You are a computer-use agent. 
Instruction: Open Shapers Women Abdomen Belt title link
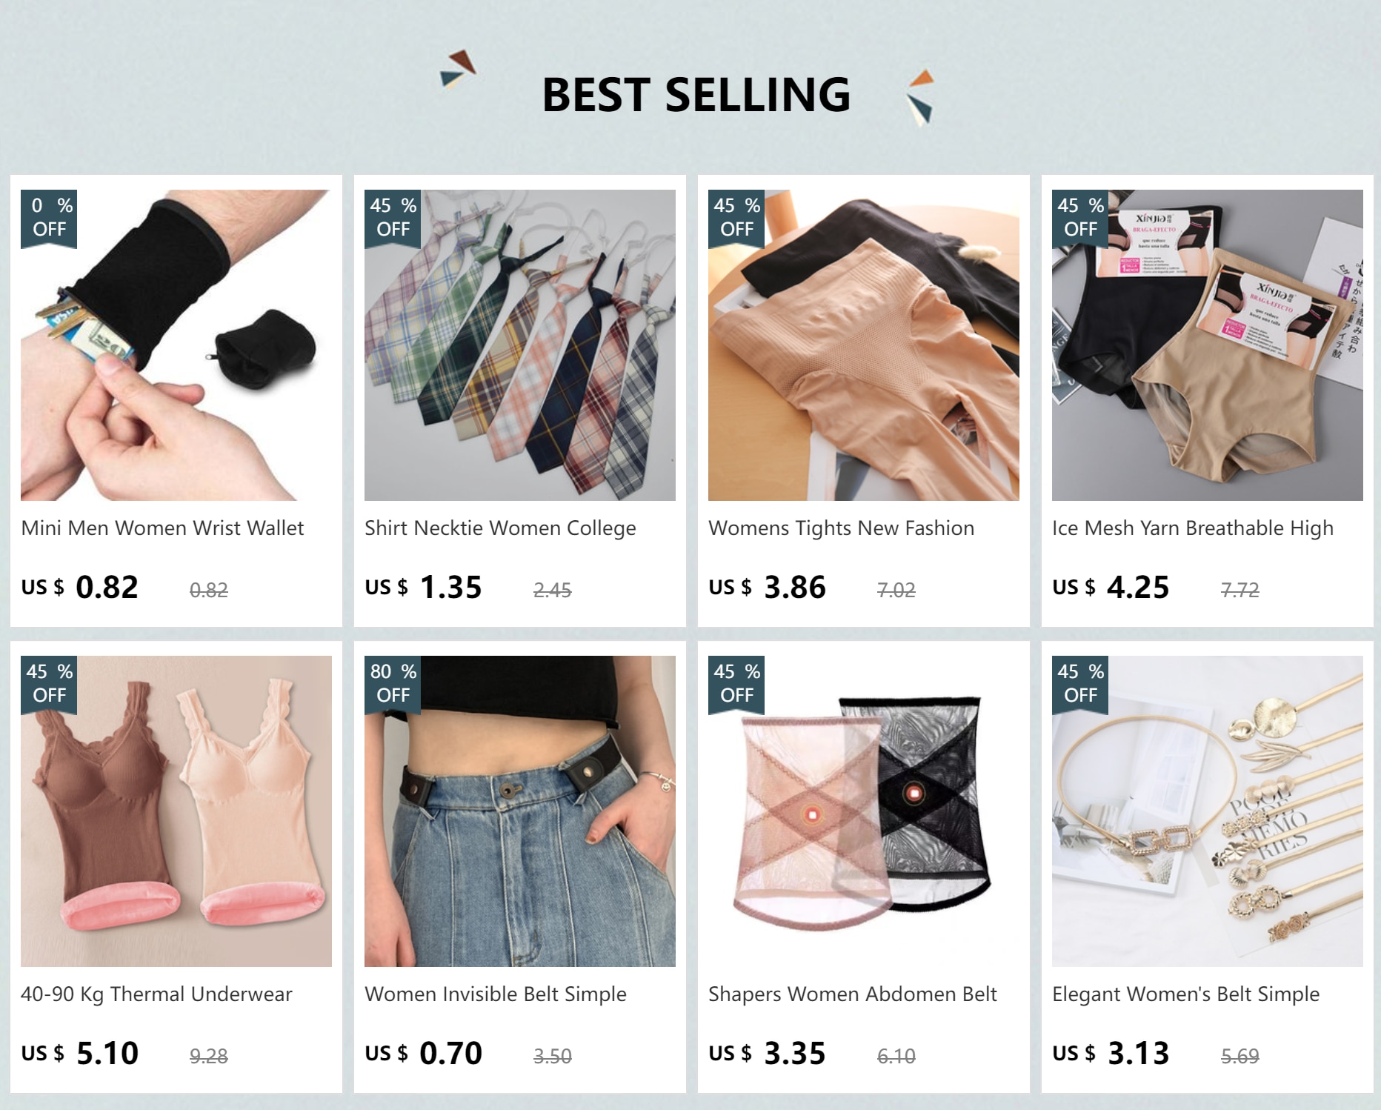click(853, 994)
